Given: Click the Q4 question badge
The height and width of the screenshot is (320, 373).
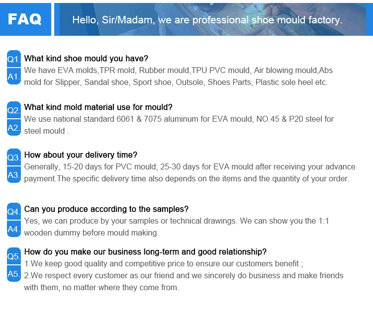Looking at the screenshot, I should tap(14, 212).
